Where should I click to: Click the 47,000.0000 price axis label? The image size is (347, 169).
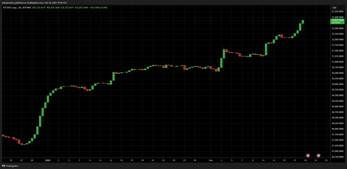(x=338, y=151)
